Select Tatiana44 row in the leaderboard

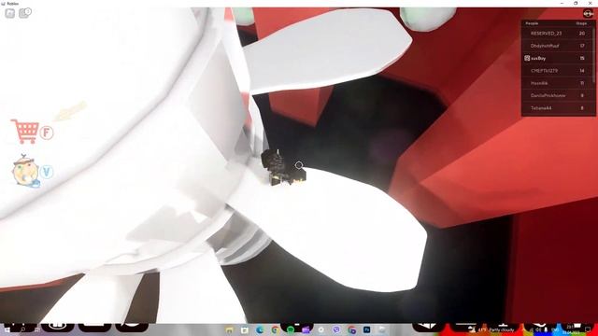pos(558,108)
